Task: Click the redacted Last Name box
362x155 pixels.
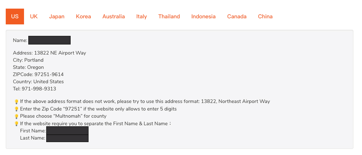Action: click(x=67, y=138)
